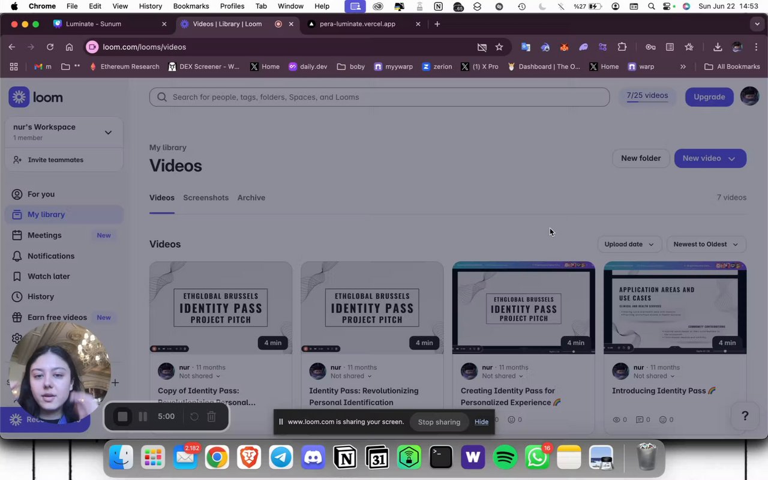This screenshot has height=480, width=768.
Task: Open Chrome extensions puzzle menu
Action: point(622,47)
